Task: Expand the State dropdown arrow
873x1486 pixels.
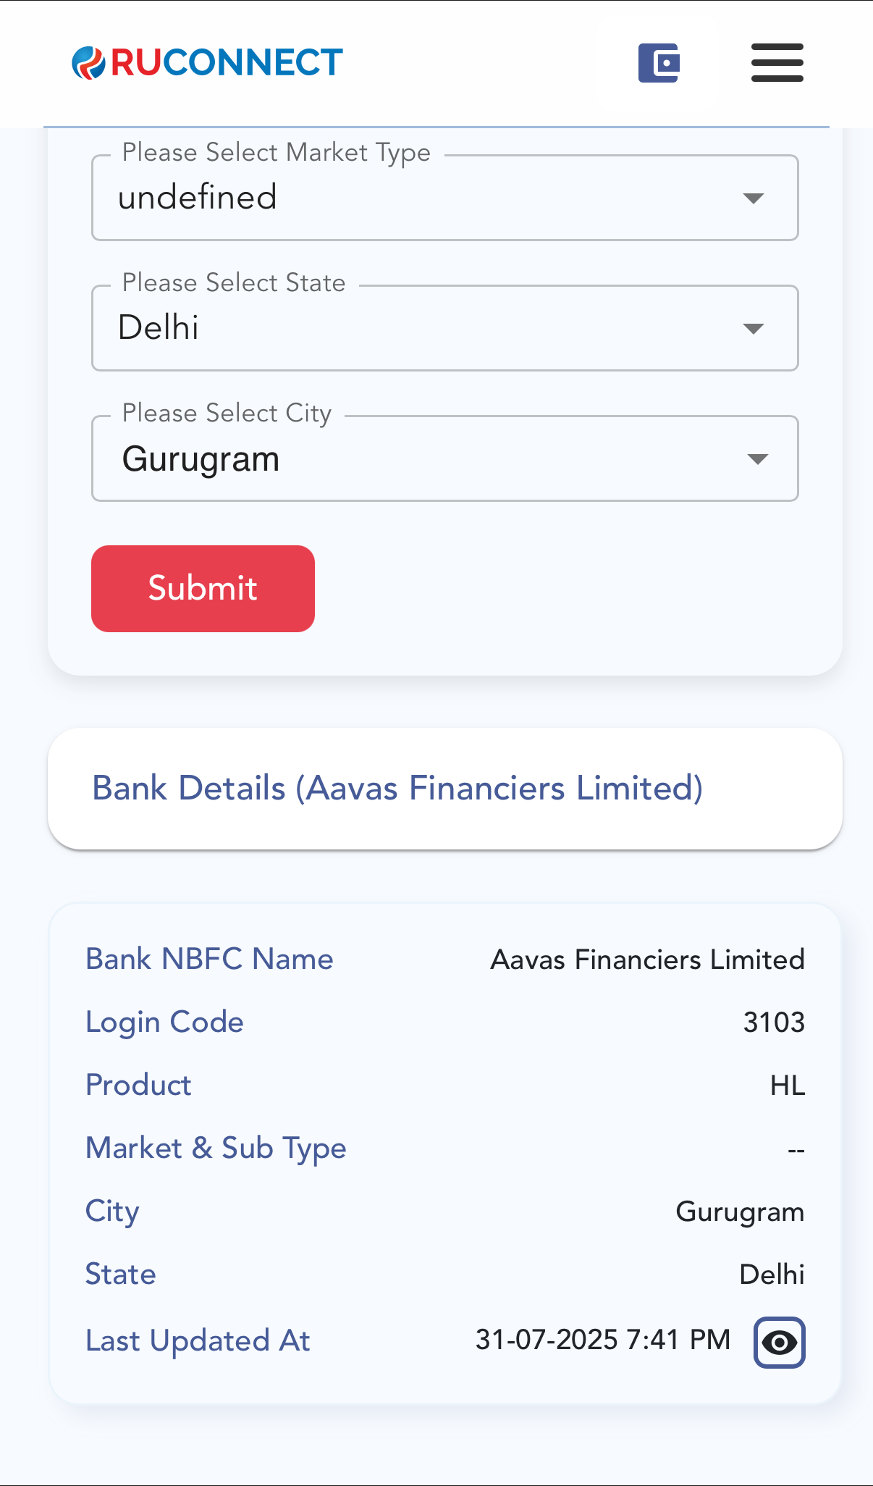Action: [x=754, y=329]
